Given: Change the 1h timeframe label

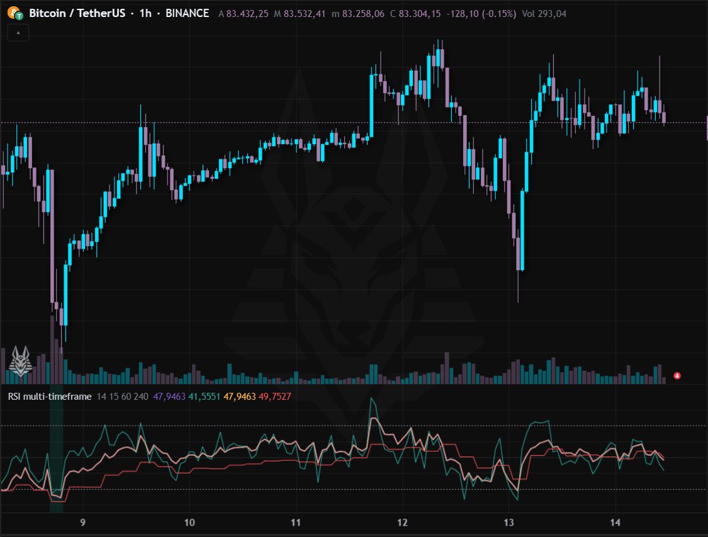Looking at the screenshot, I should [145, 13].
